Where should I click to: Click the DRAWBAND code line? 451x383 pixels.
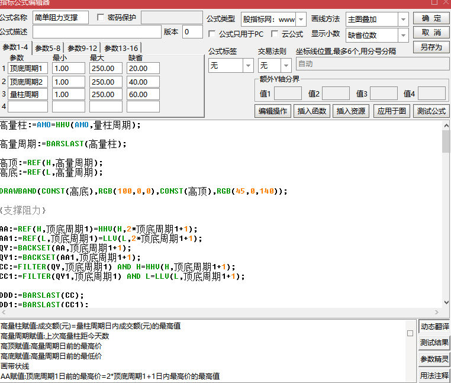point(143,191)
